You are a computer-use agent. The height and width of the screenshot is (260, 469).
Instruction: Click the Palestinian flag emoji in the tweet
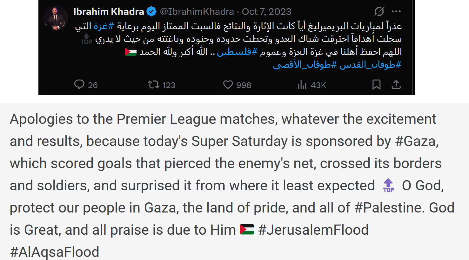click(131, 51)
